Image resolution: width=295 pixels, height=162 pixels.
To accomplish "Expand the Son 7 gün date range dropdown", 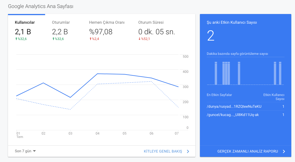I will (x=25, y=151).
